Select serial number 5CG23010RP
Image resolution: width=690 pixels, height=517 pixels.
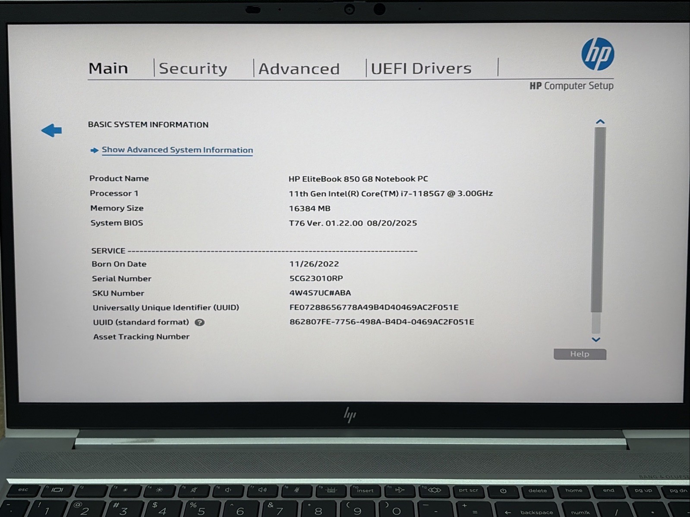[316, 279]
